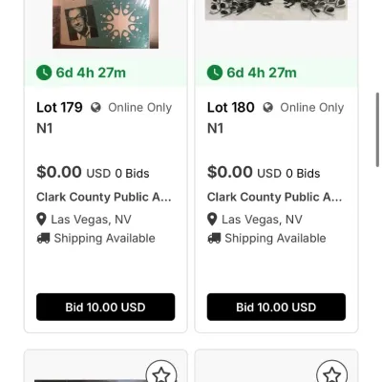Bid 10.00 USD on Lot 179
The width and height of the screenshot is (382, 382).
click(105, 307)
